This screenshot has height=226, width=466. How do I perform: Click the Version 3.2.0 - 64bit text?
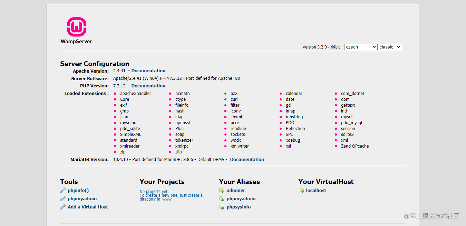click(x=321, y=47)
